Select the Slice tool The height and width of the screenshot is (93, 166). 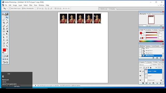point(7,23)
